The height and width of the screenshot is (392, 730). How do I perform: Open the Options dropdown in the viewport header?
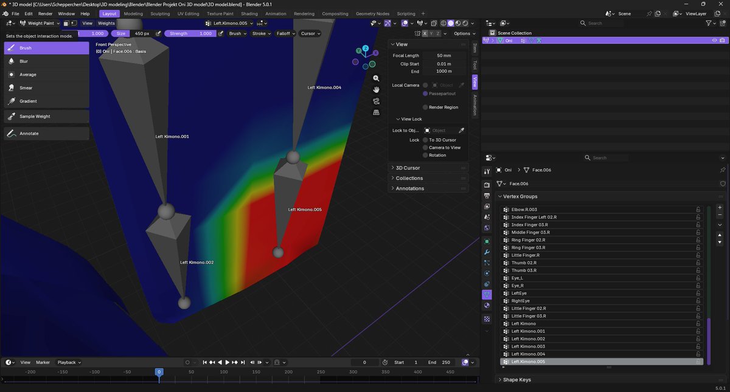464,33
